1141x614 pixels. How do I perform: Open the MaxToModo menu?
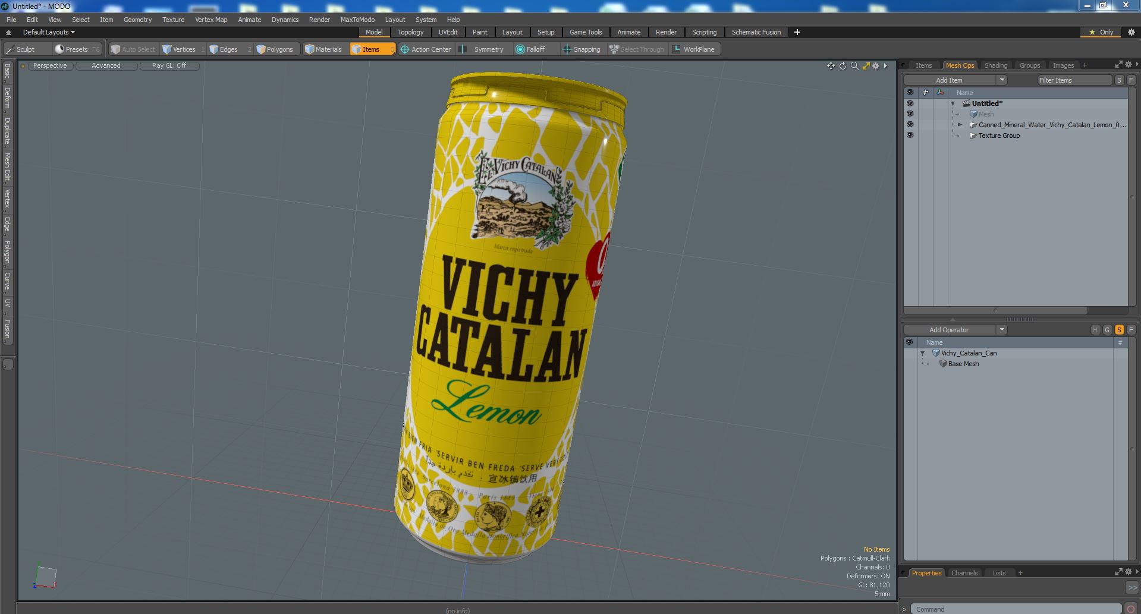(x=357, y=20)
